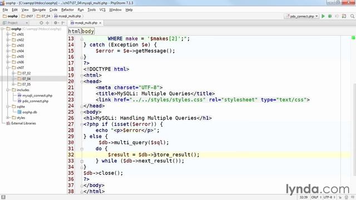Expand the 07_02 folder
This screenshot has width=356, height=200.
click(x=13, y=73)
